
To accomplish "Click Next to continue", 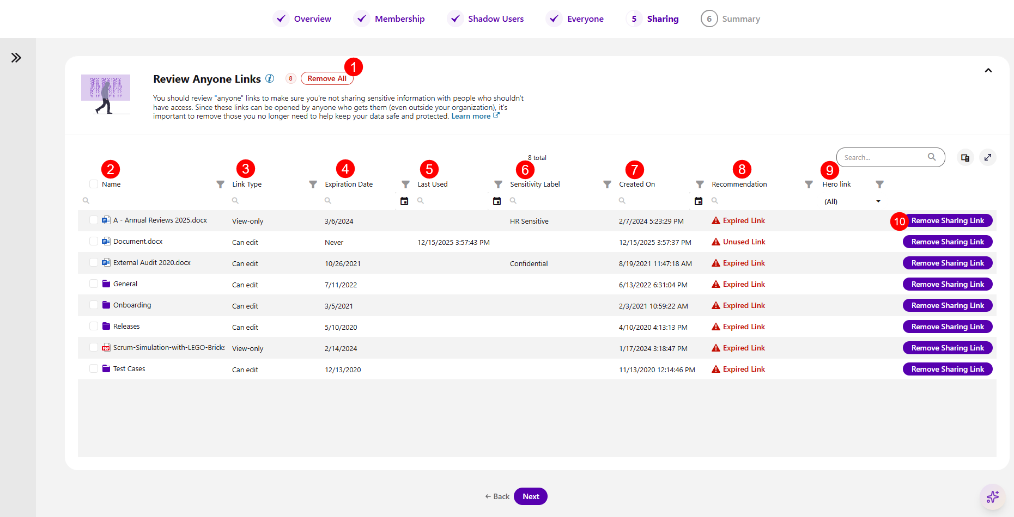I will pyautogui.click(x=531, y=496).
